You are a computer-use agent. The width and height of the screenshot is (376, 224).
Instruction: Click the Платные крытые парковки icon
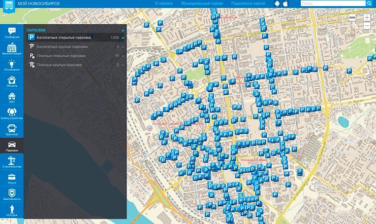tap(32, 65)
